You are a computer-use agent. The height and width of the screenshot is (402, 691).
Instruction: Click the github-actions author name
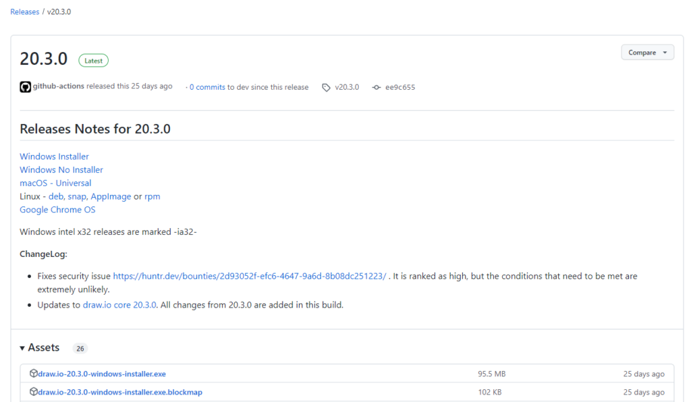coord(59,86)
